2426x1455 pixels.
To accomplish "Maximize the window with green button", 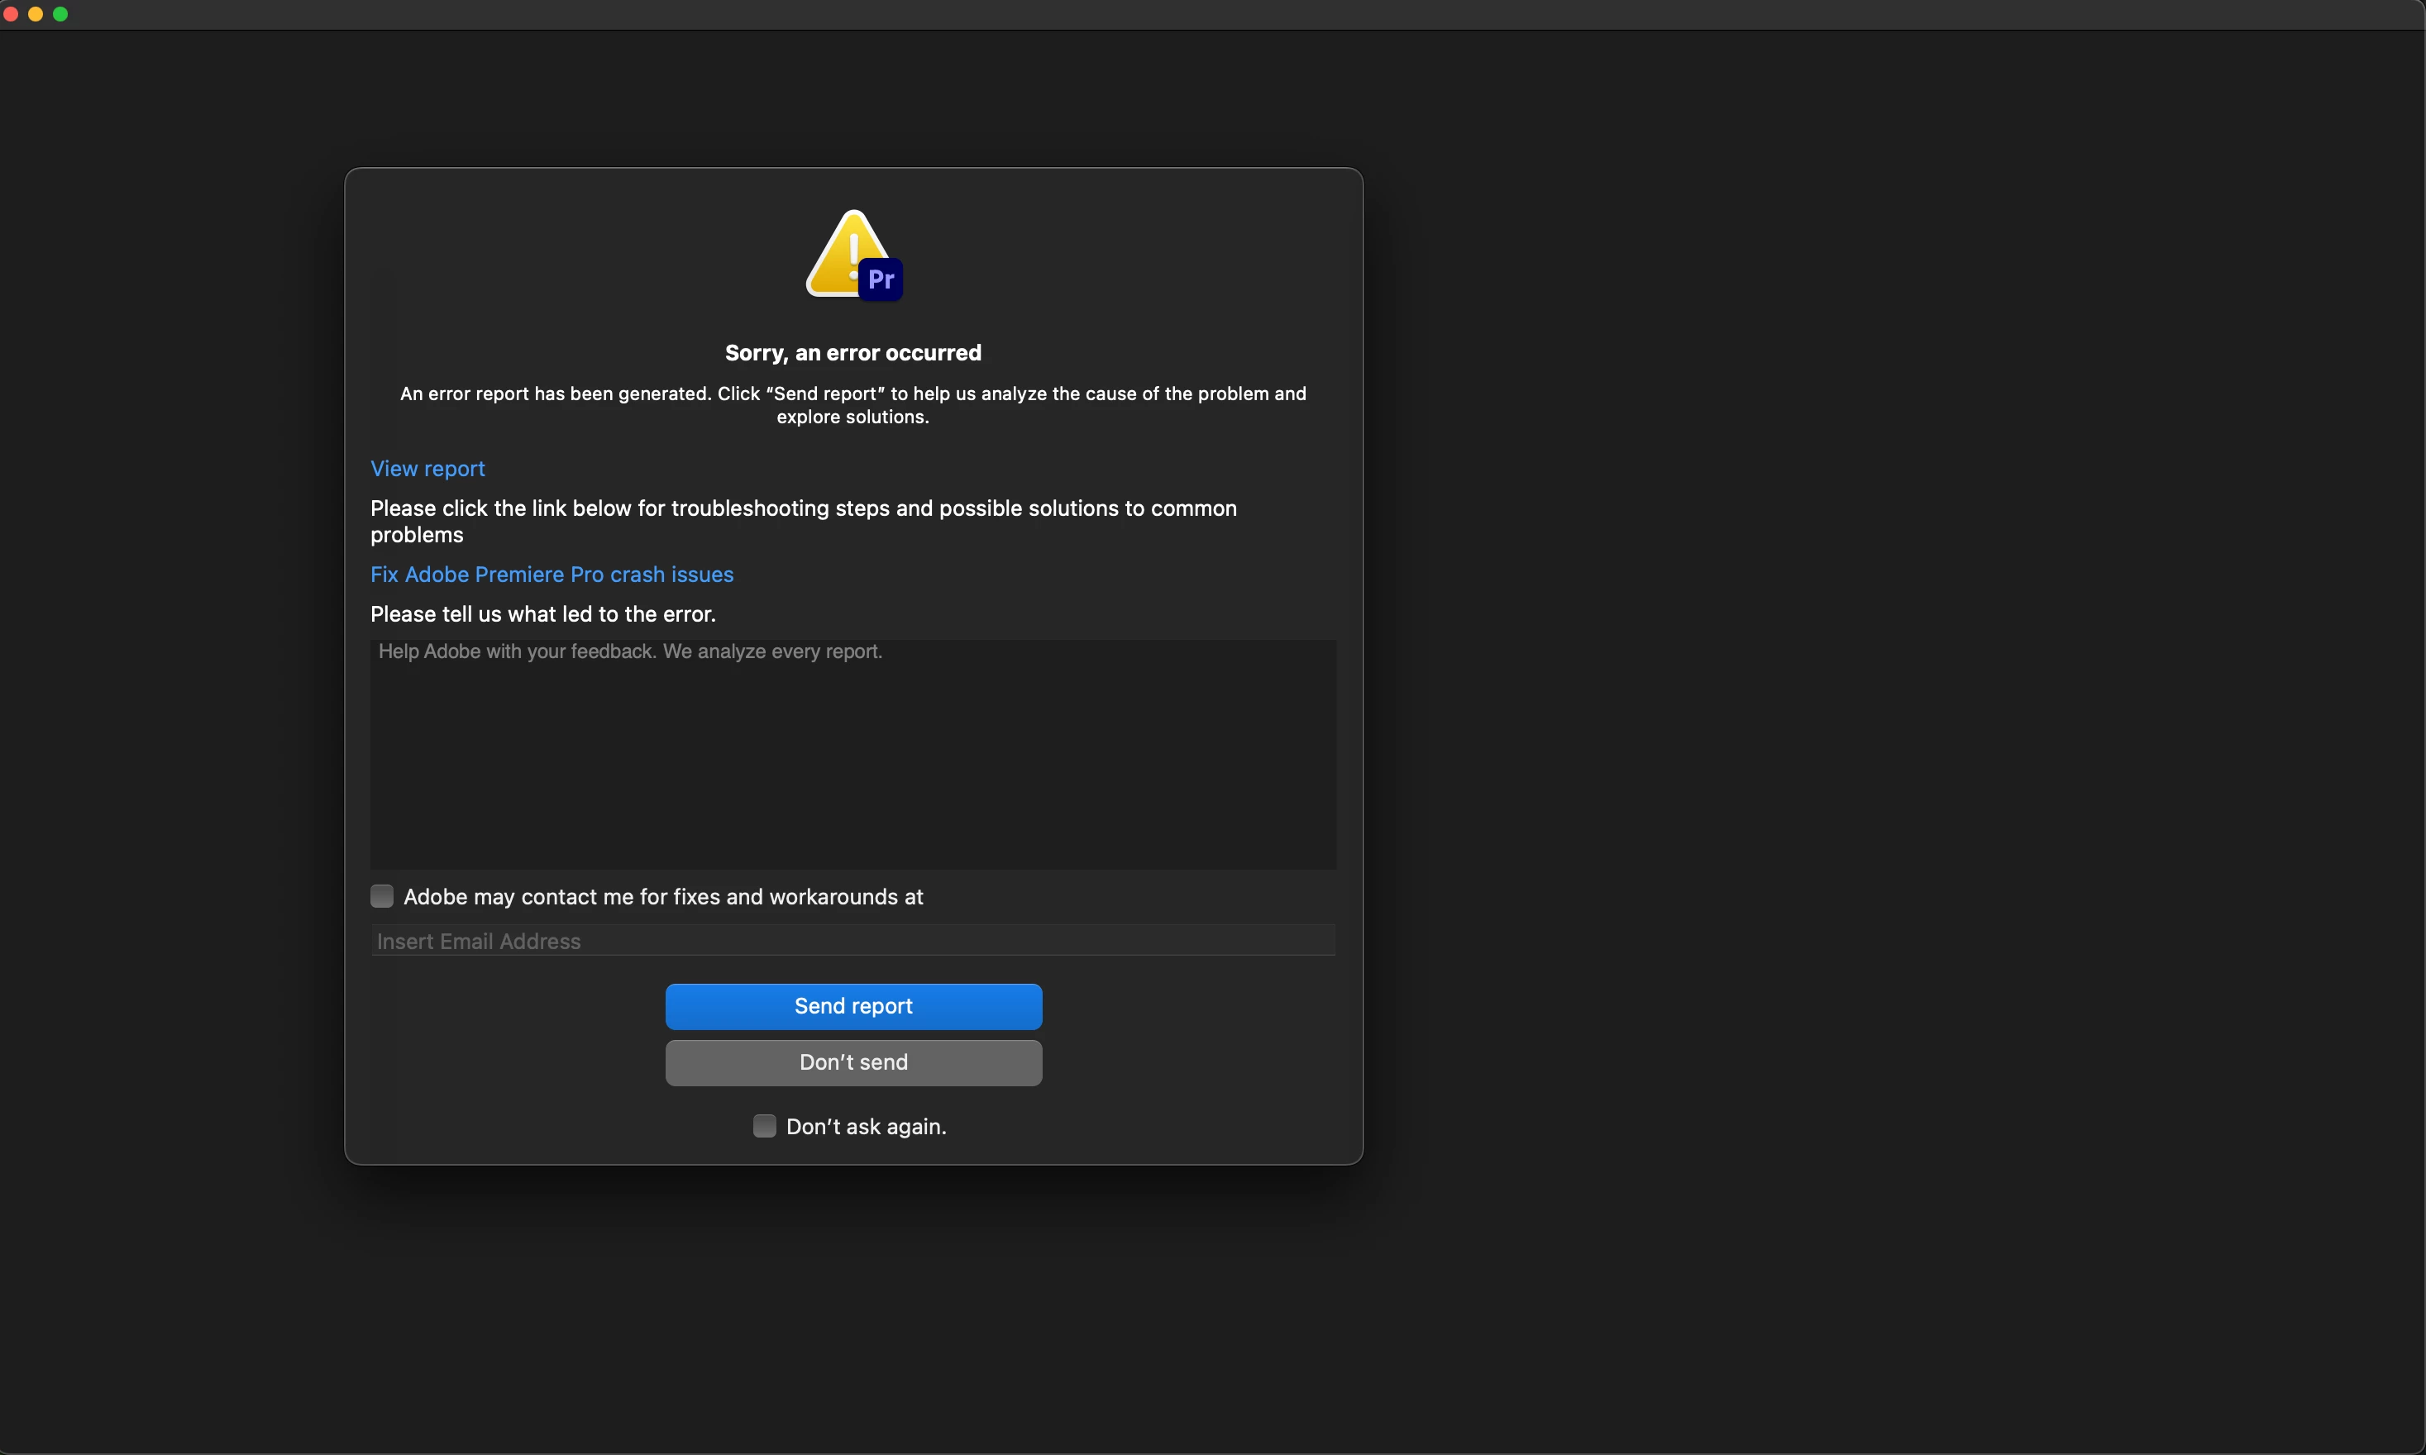I will (61, 14).
